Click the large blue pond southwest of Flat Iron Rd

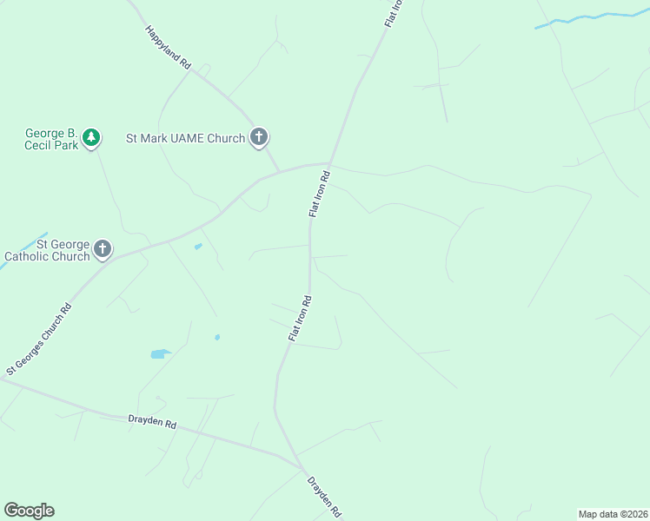pos(161,353)
